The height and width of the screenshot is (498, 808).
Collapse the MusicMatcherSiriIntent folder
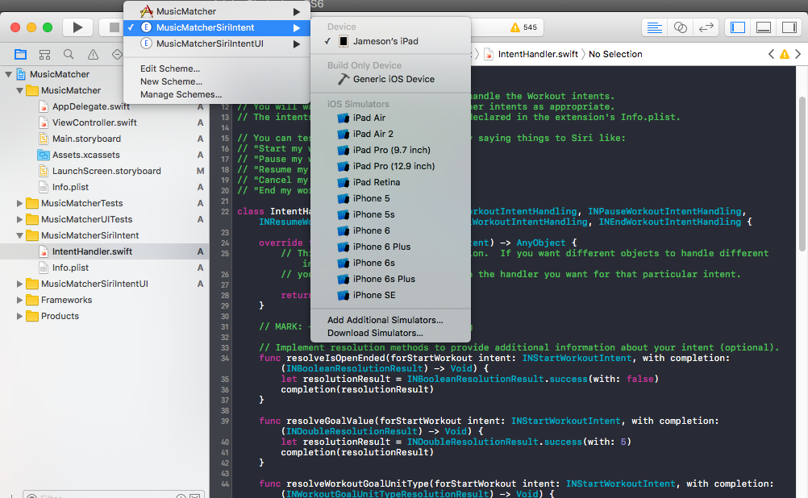(20, 235)
